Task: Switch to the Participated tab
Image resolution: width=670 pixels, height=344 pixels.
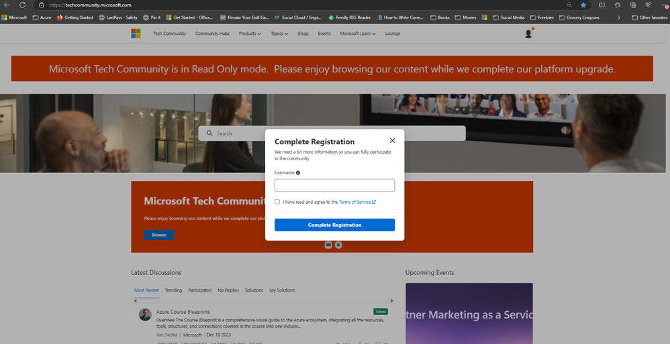Action: (200, 290)
